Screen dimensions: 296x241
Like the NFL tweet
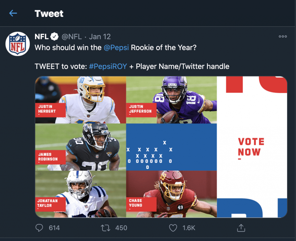[x=173, y=228]
